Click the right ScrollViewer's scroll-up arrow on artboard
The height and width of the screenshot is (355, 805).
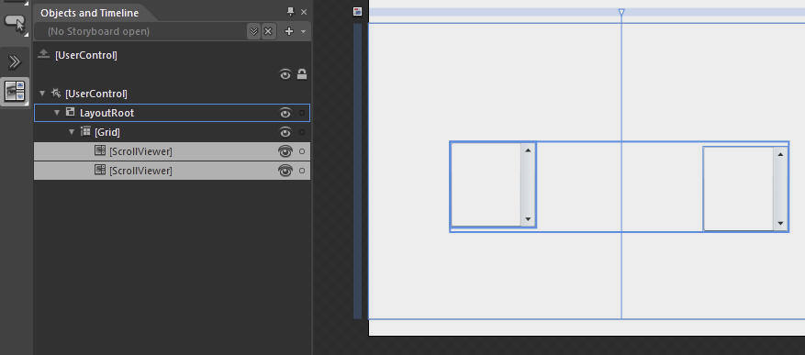[x=780, y=154]
